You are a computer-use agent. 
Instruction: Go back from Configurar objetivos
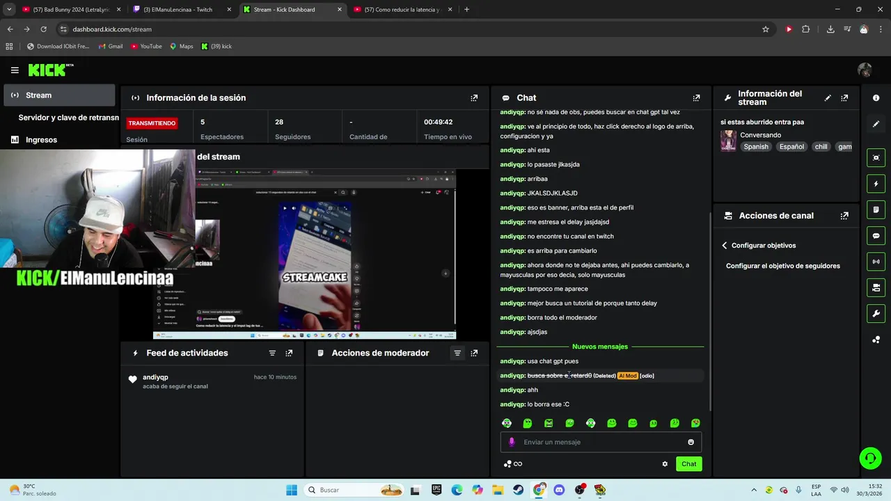[x=725, y=246]
